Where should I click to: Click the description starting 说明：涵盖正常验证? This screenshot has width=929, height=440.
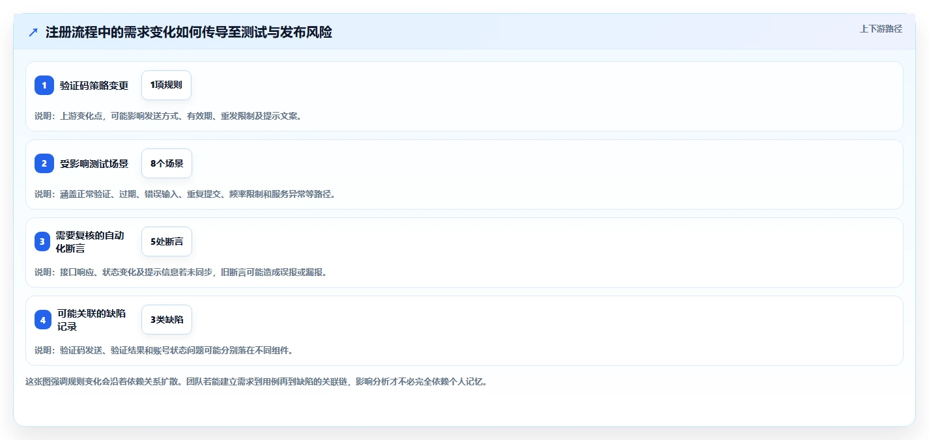(x=184, y=194)
